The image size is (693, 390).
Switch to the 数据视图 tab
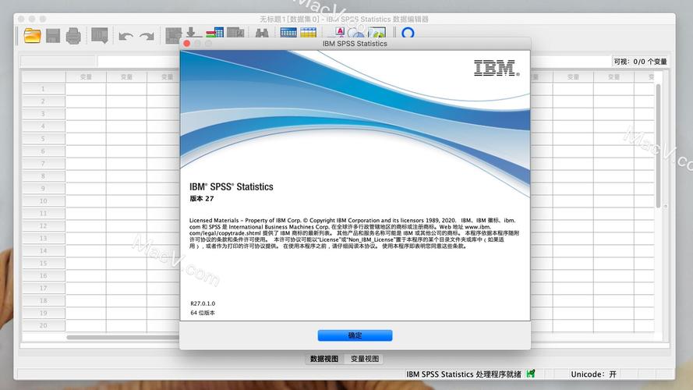click(x=324, y=359)
